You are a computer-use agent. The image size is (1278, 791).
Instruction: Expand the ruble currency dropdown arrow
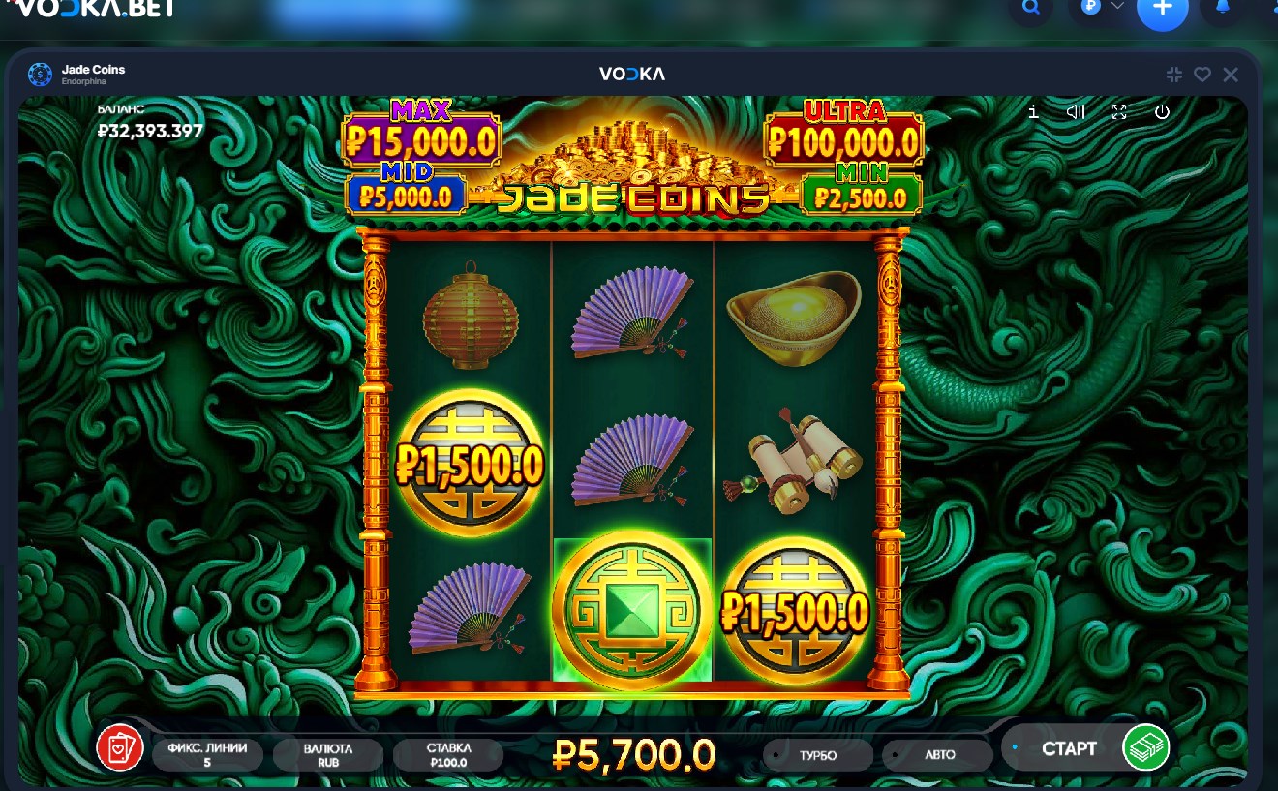1117,6
